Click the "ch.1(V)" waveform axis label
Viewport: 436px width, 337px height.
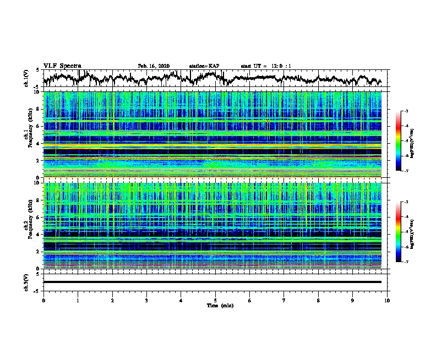point(26,78)
